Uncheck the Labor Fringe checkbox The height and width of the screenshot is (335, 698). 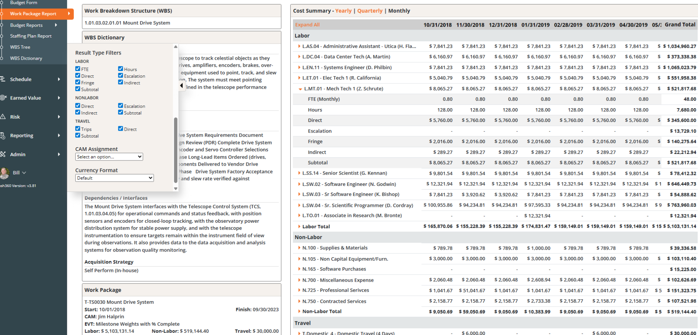click(78, 82)
